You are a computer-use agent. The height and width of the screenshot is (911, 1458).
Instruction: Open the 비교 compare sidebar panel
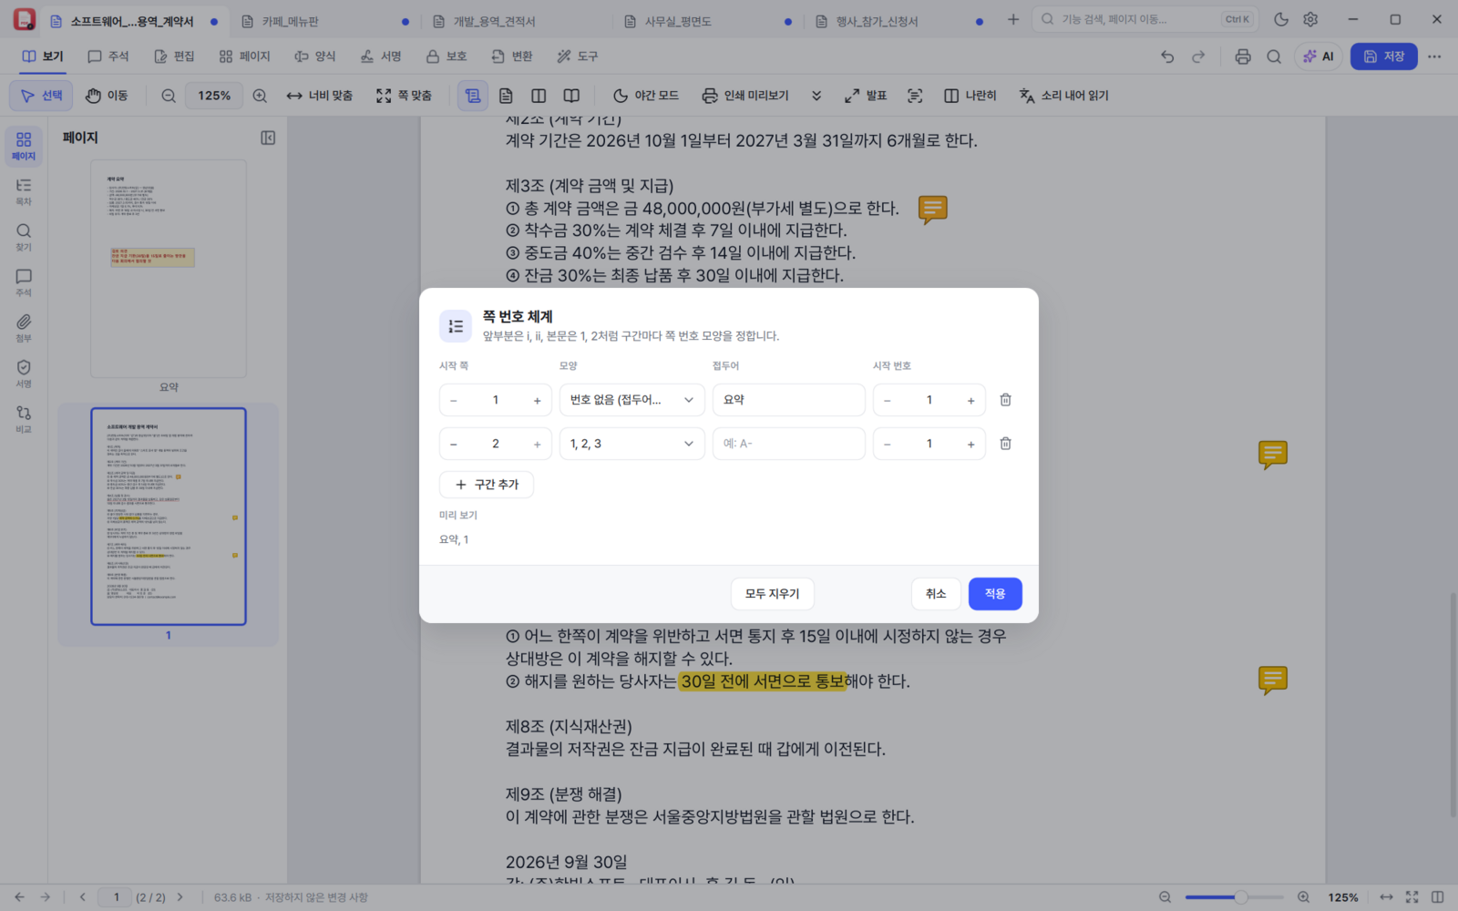tap(24, 419)
